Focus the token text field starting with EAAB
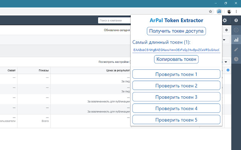 [x=176, y=50]
